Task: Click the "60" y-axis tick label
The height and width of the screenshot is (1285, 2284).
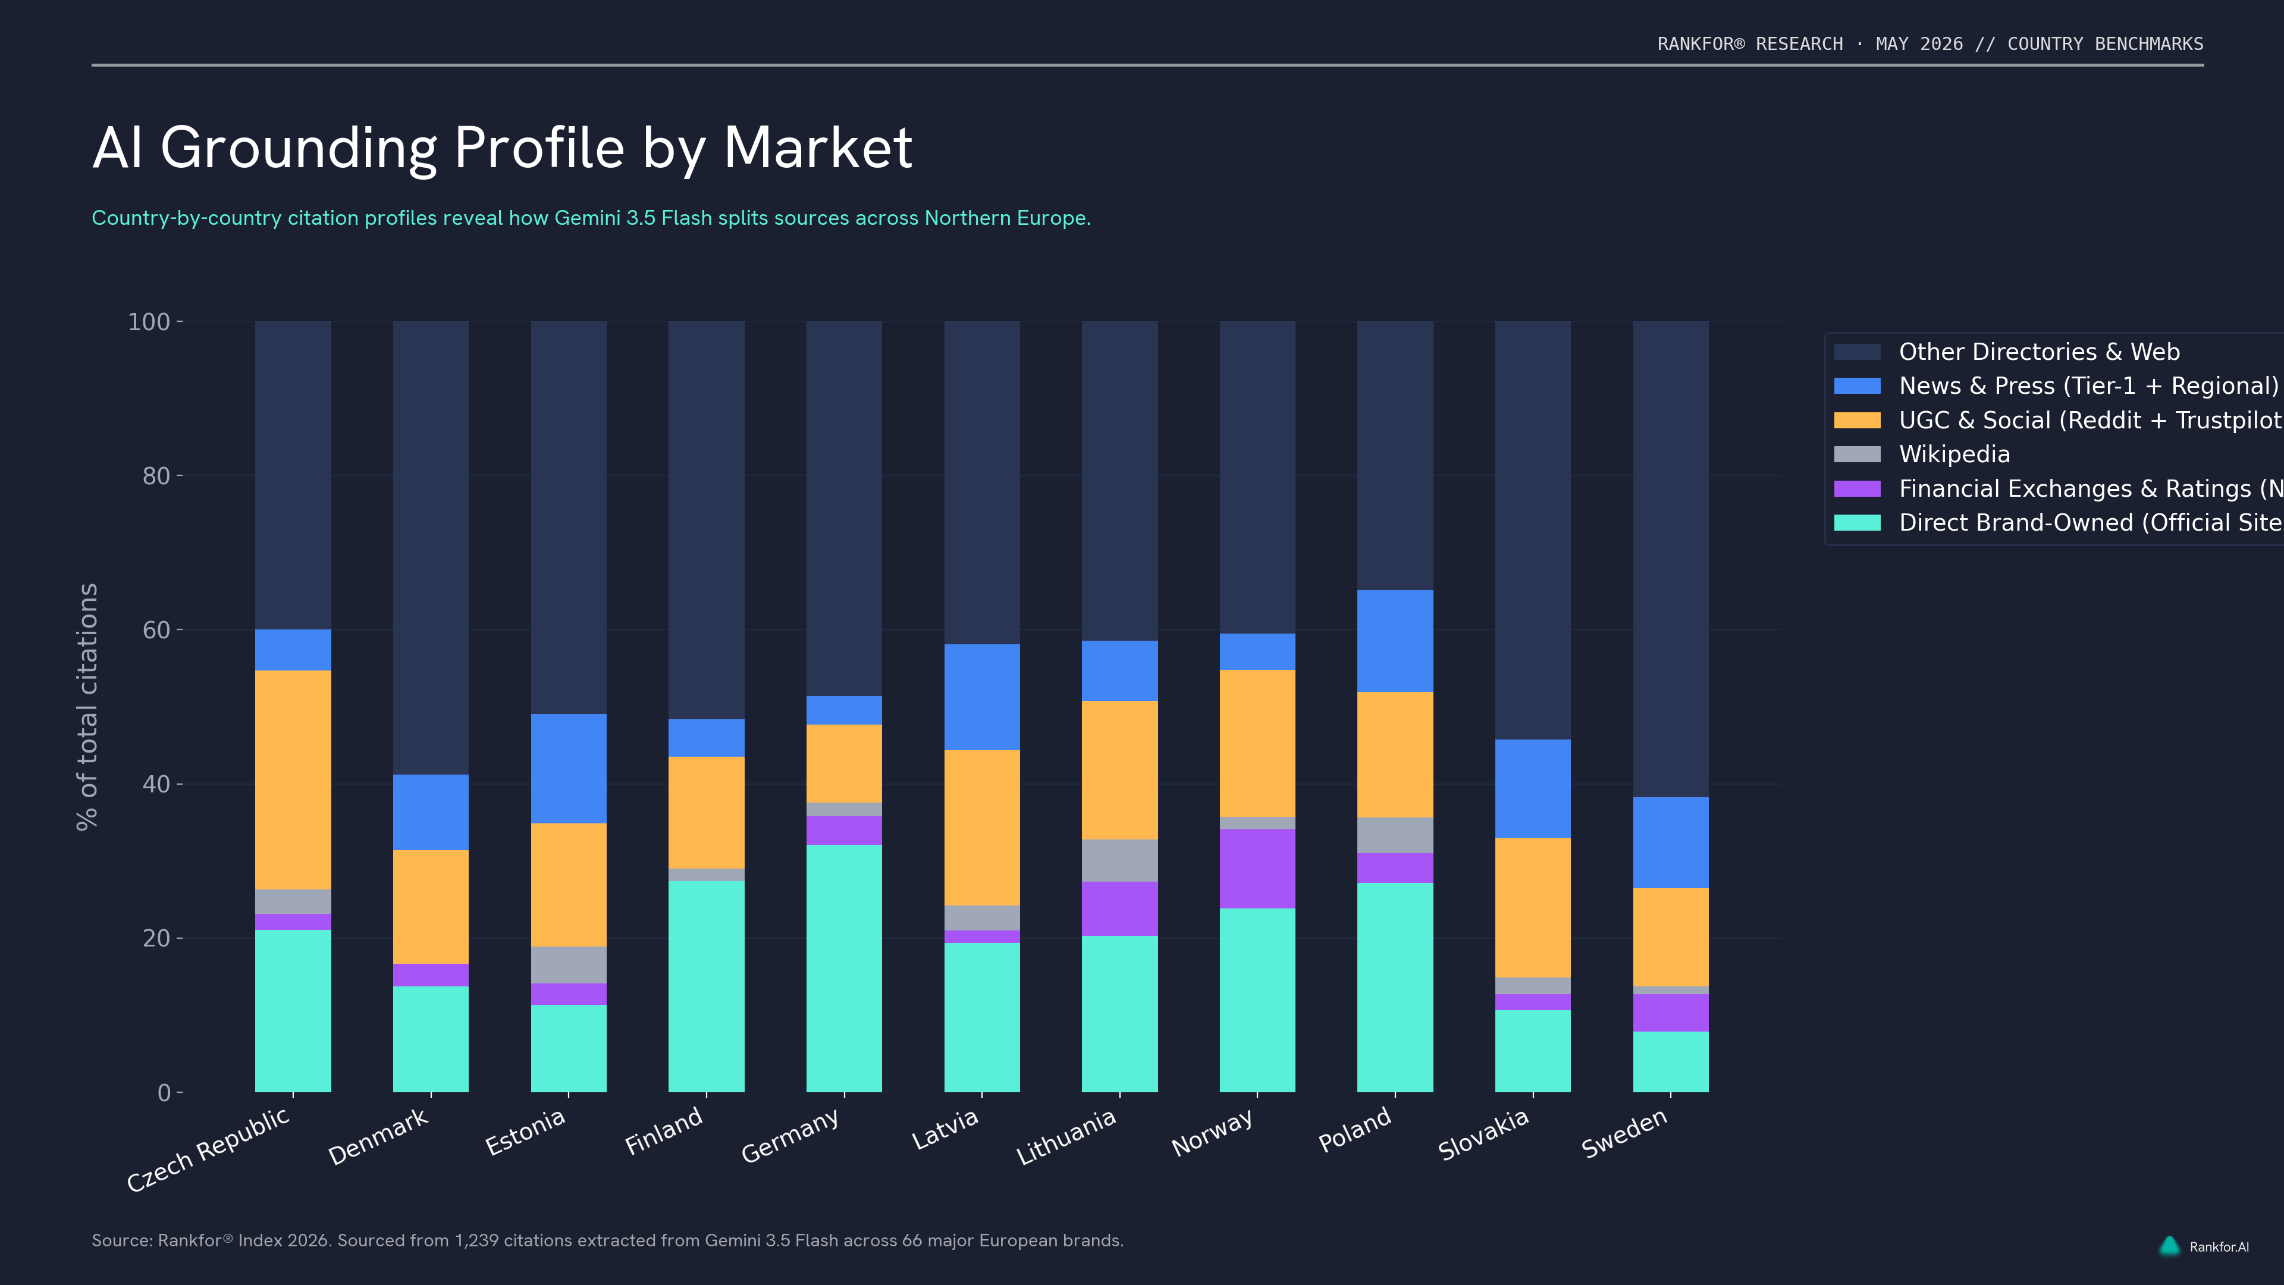Action: [x=156, y=631]
